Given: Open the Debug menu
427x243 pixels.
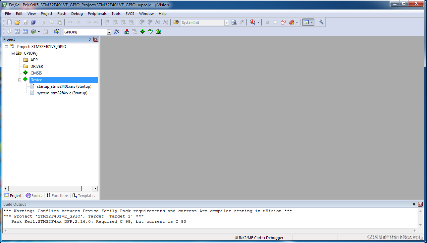Looking at the screenshot, I should (77, 14).
